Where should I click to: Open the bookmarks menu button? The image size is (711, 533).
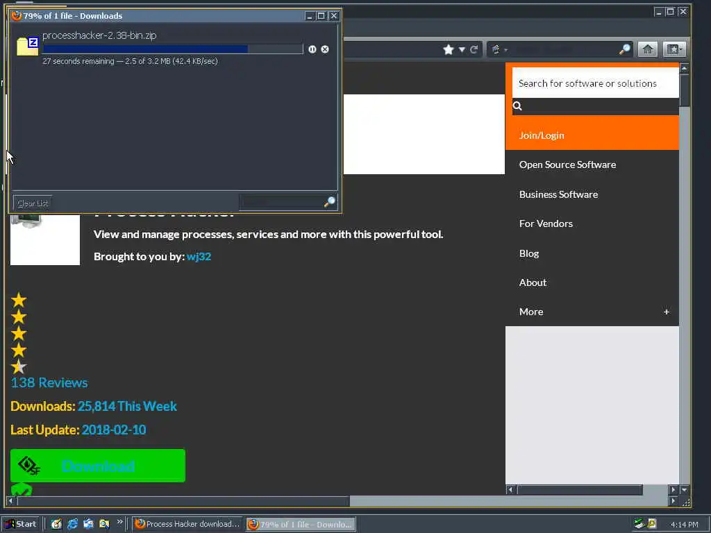pos(674,49)
